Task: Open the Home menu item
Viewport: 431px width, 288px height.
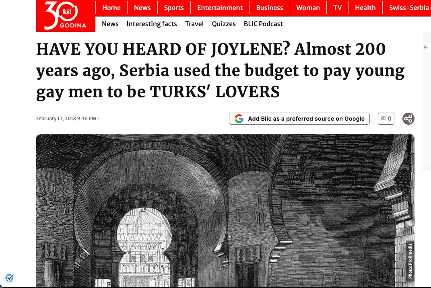Action: point(111,8)
